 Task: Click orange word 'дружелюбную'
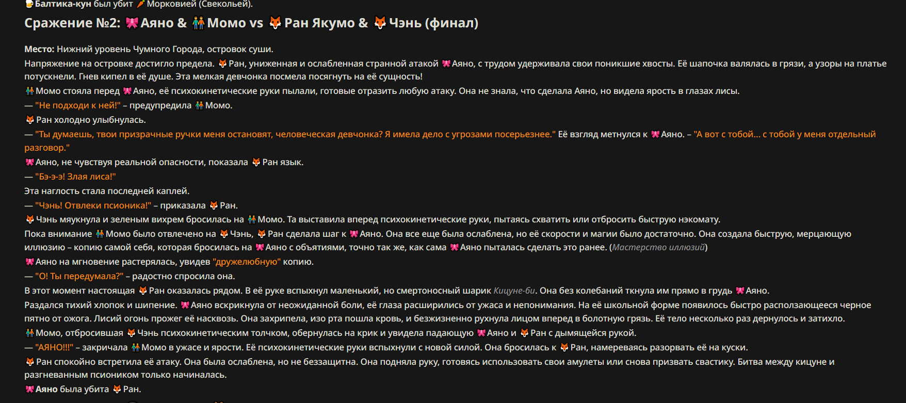coord(247,262)
